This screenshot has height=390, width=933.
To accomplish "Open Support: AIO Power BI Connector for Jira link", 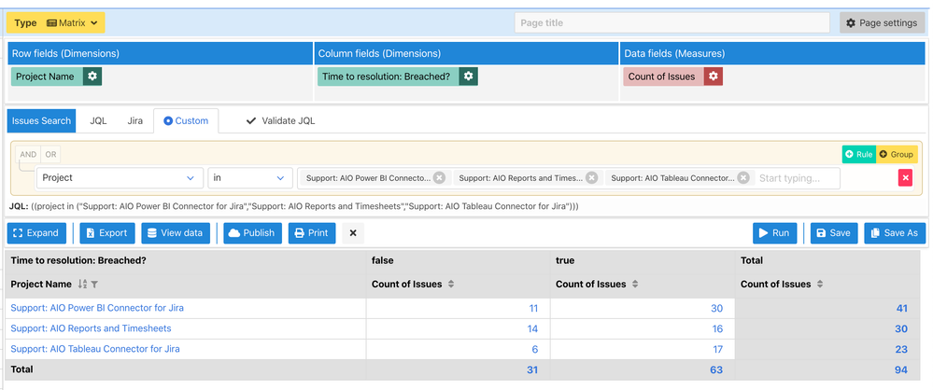I will [x=97, y=308].
